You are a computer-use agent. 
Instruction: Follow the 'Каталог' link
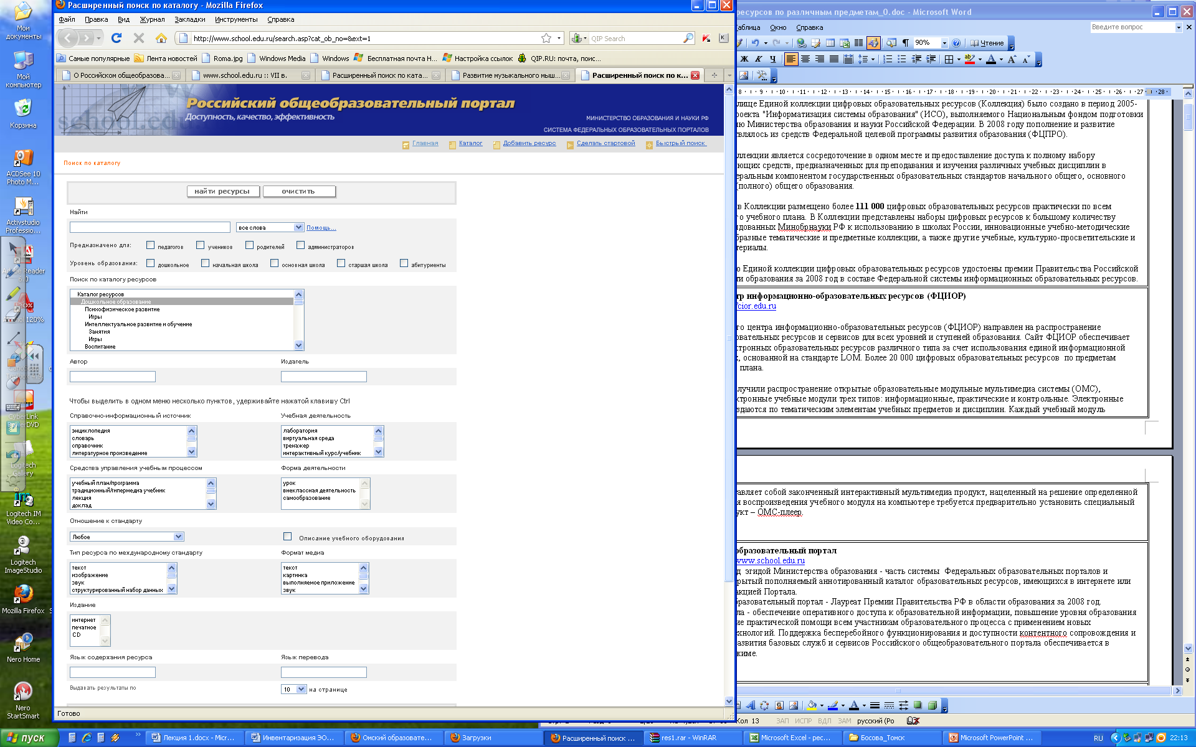point(470,143)
